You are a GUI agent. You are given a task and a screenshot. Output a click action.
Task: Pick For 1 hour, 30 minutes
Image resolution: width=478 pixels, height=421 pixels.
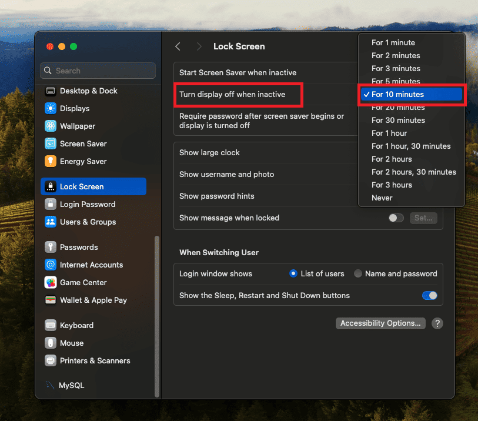click(412, 146)
